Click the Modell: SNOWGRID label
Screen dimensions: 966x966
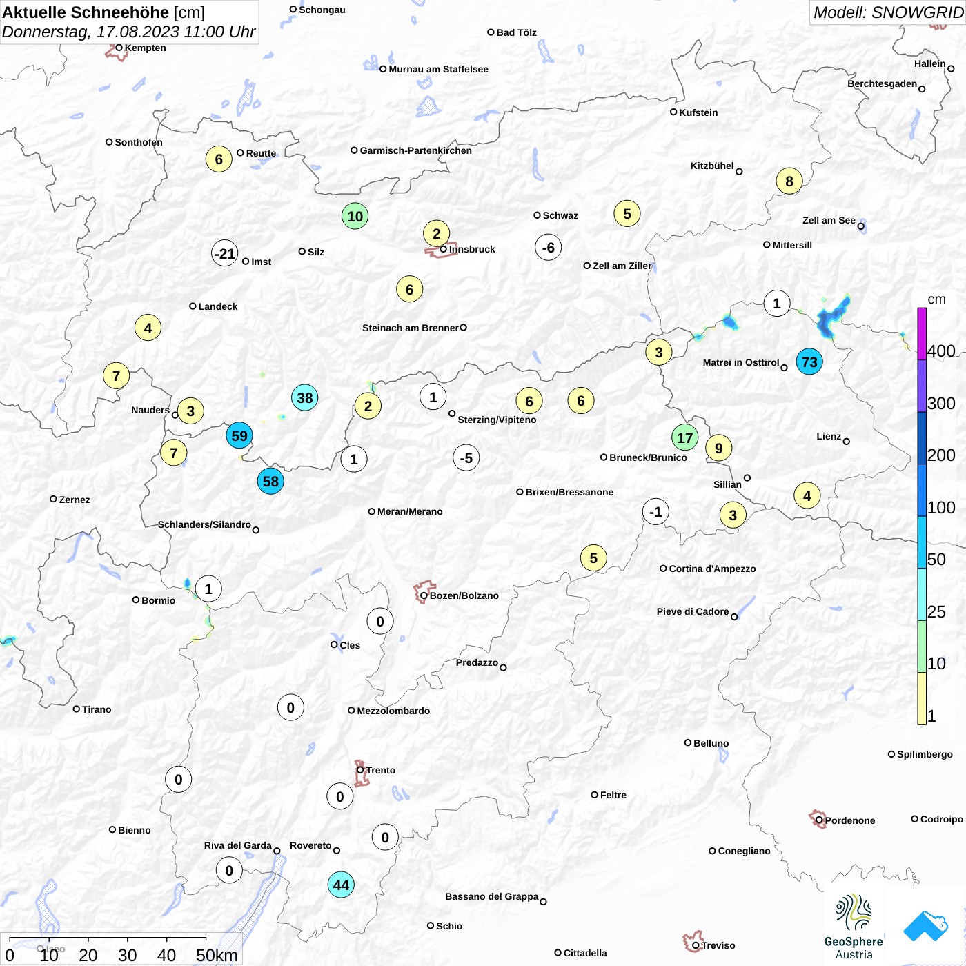pyautogui.click(x=889, y=12)
